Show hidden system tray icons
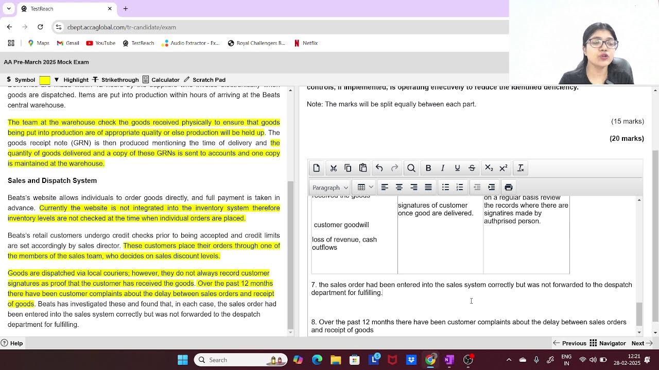Screen dimensions: 659x370 (x=509, y=360)
